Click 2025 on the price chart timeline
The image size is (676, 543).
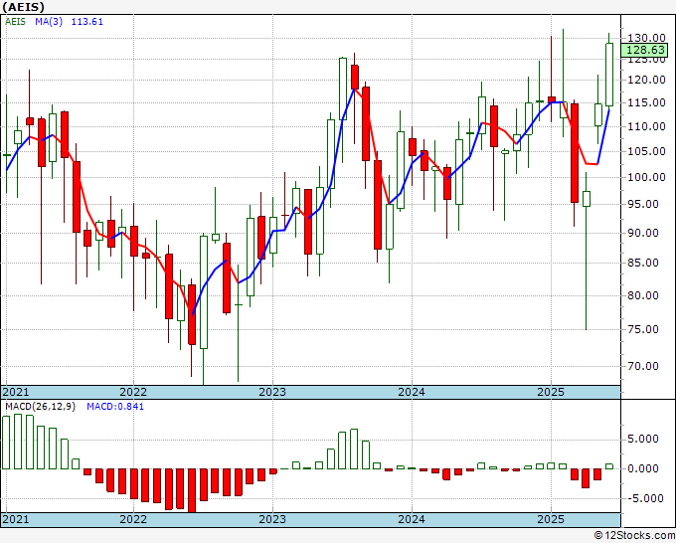coord(551,392)
